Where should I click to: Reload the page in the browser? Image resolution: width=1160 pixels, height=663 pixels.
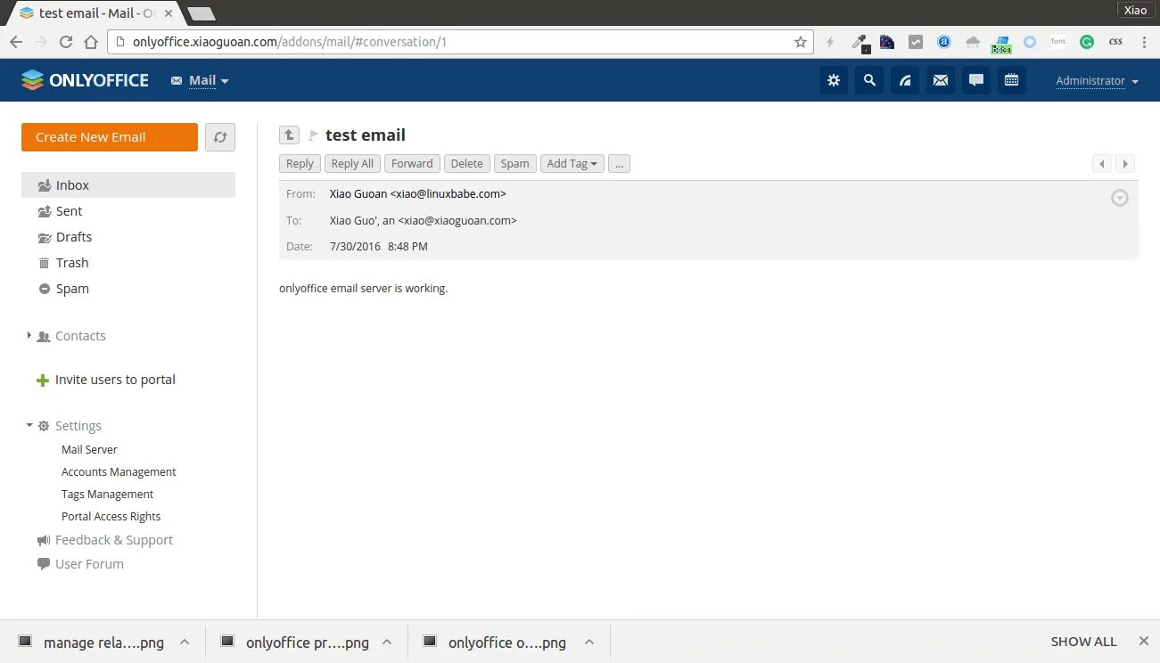66,42
